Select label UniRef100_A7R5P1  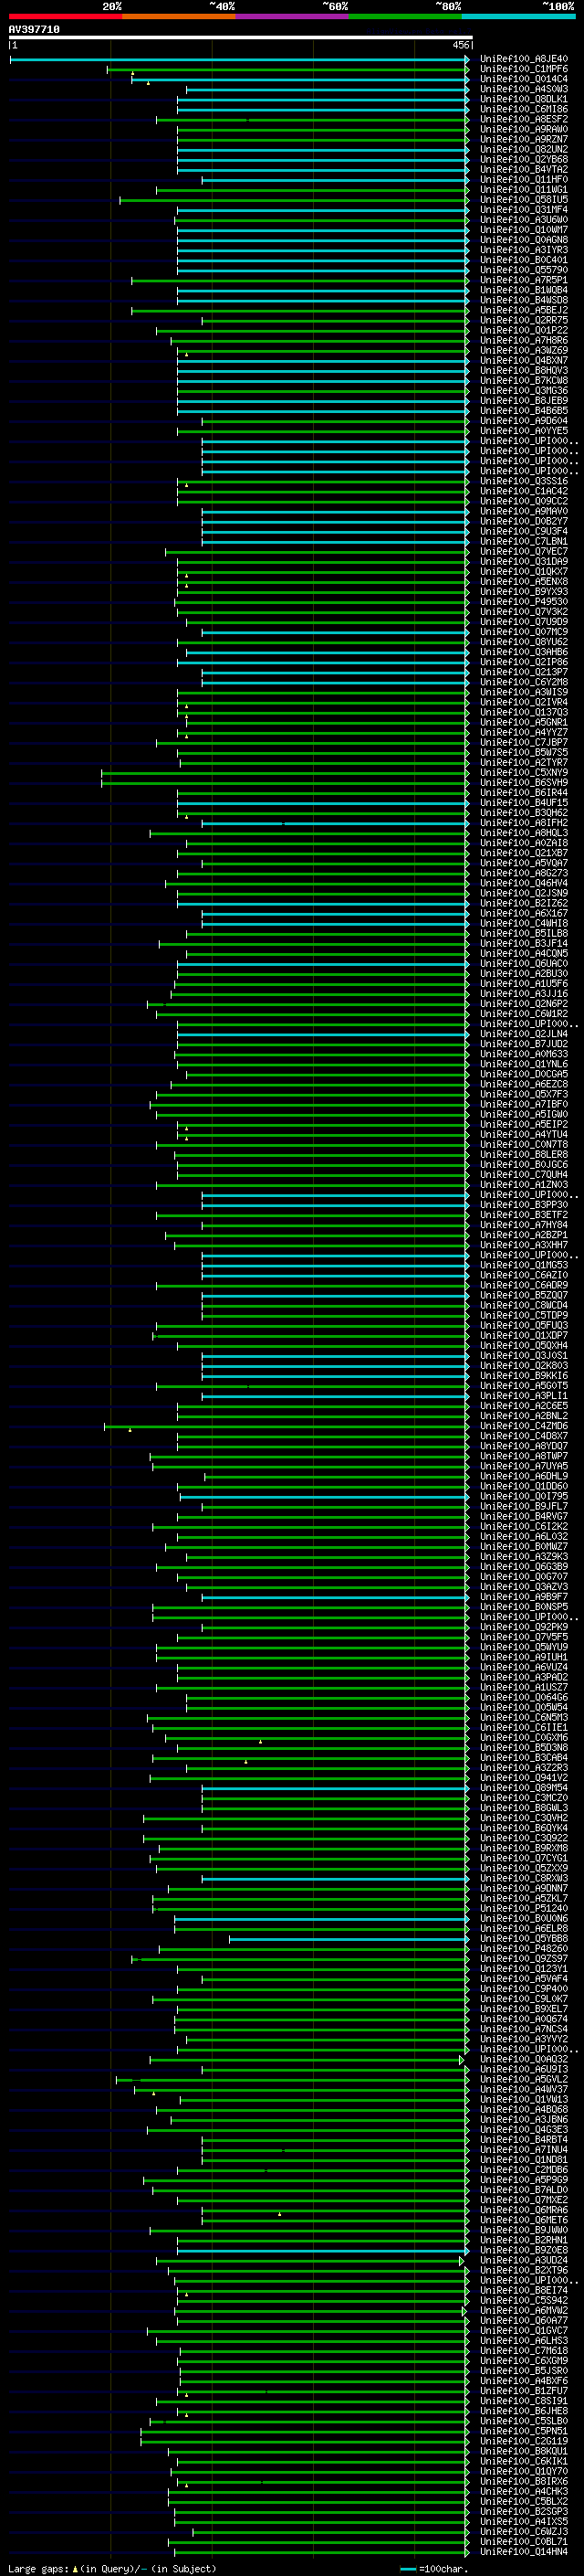(x=524, y=280)
